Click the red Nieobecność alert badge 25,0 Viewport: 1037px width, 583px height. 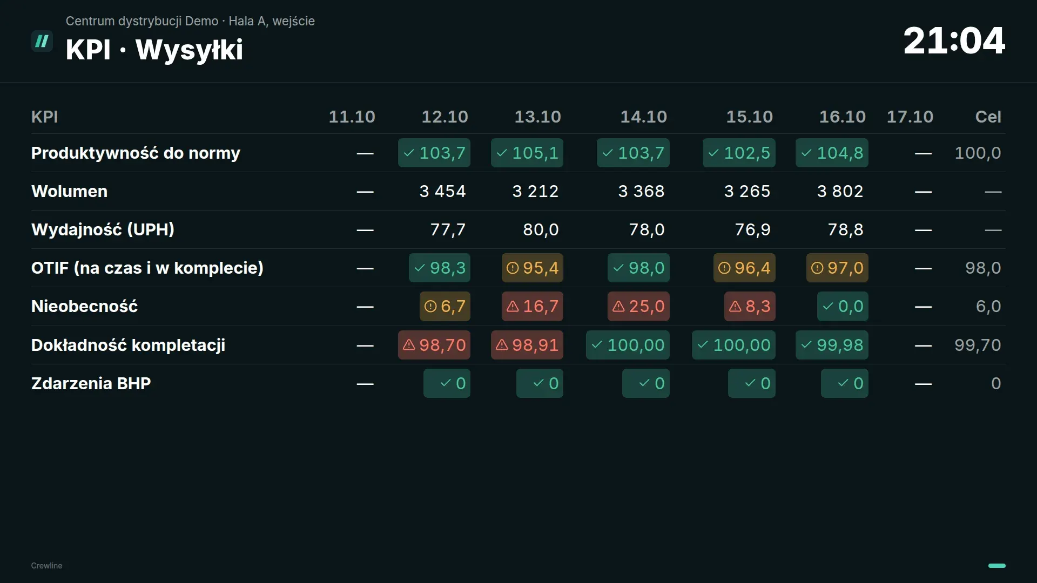pos(638,306)
